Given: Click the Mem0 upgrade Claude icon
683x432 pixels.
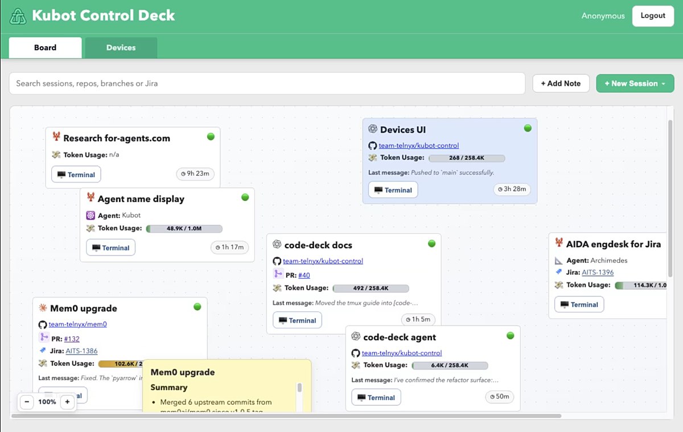Looking at the screenshot, I should [43, 308].
